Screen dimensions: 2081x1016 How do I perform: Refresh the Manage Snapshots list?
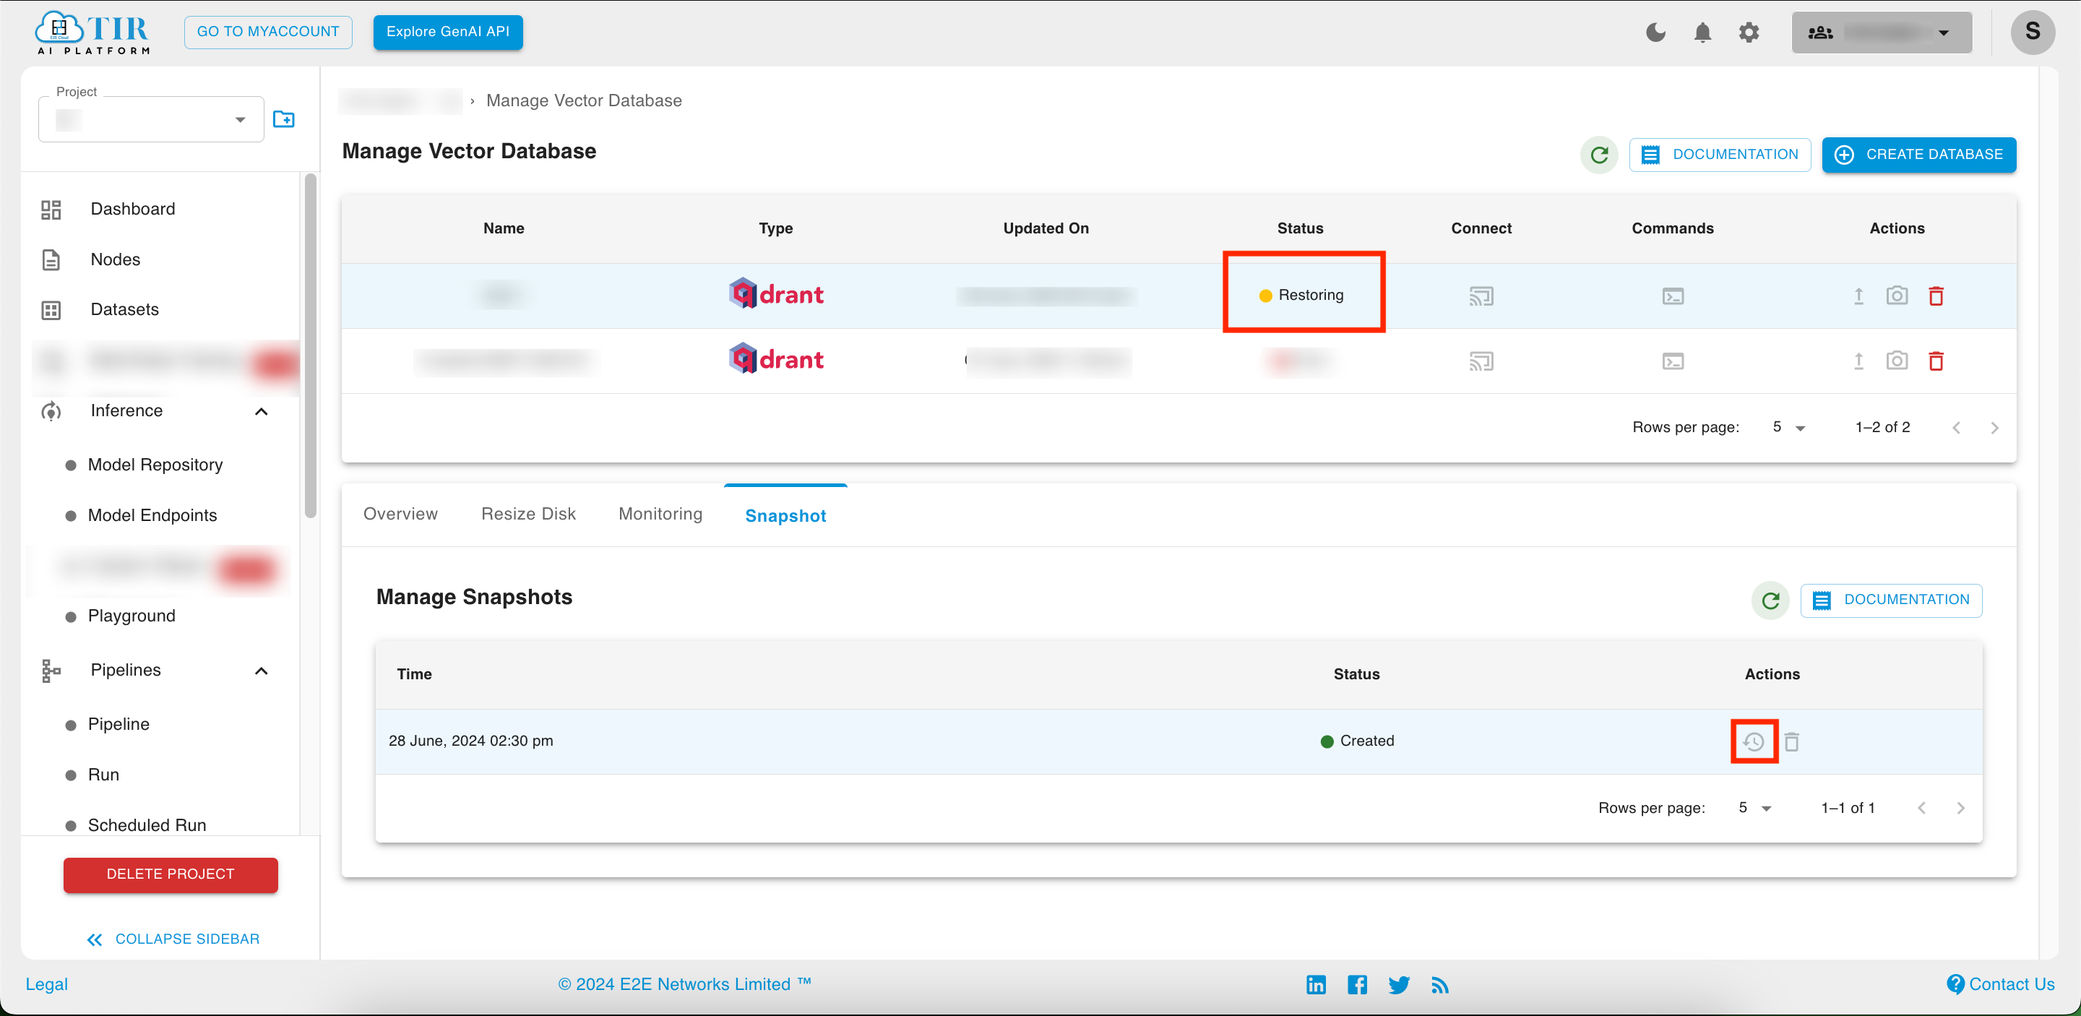[x=1770, y=600]
